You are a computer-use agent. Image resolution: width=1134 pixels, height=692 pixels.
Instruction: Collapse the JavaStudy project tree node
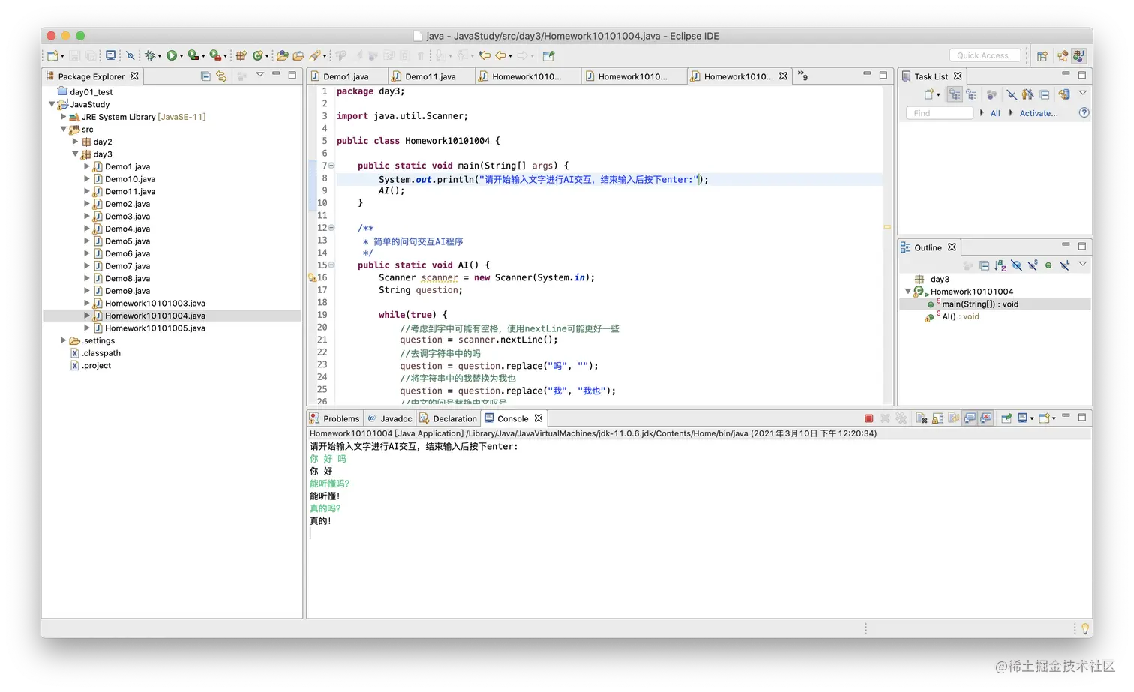(x=52, y=104)
